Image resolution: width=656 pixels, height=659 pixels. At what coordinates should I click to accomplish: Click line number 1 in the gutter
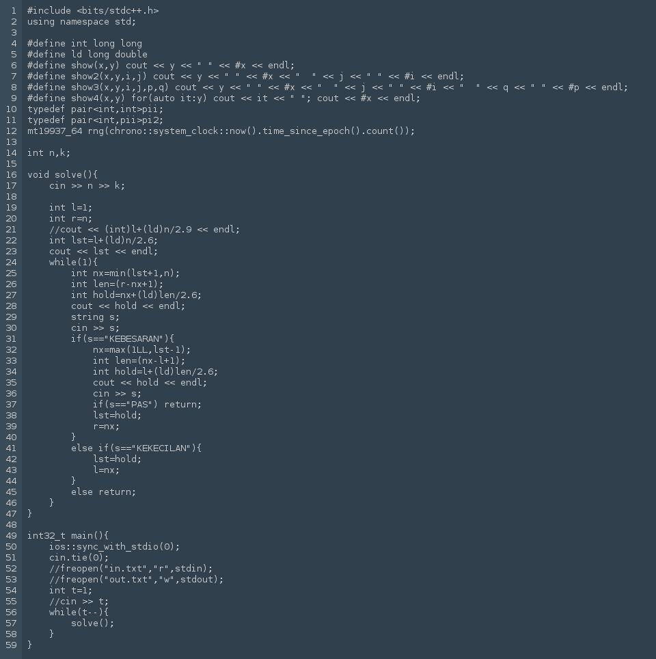click(14, 11)
